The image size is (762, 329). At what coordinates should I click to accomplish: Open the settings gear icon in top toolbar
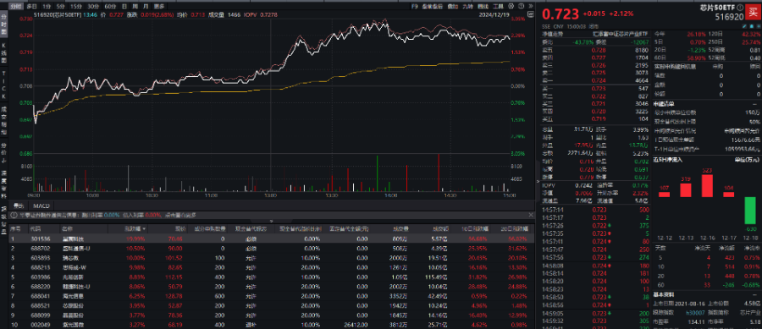511,6
